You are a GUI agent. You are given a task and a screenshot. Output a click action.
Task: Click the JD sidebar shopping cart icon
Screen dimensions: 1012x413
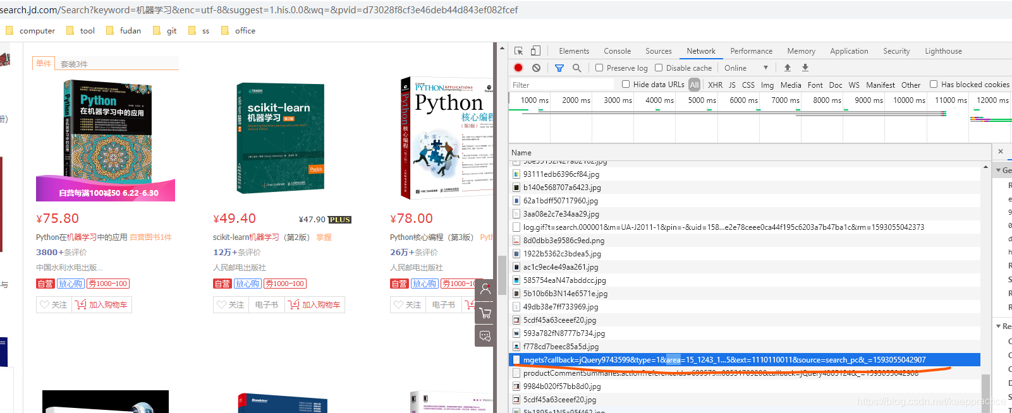(485, 313)
